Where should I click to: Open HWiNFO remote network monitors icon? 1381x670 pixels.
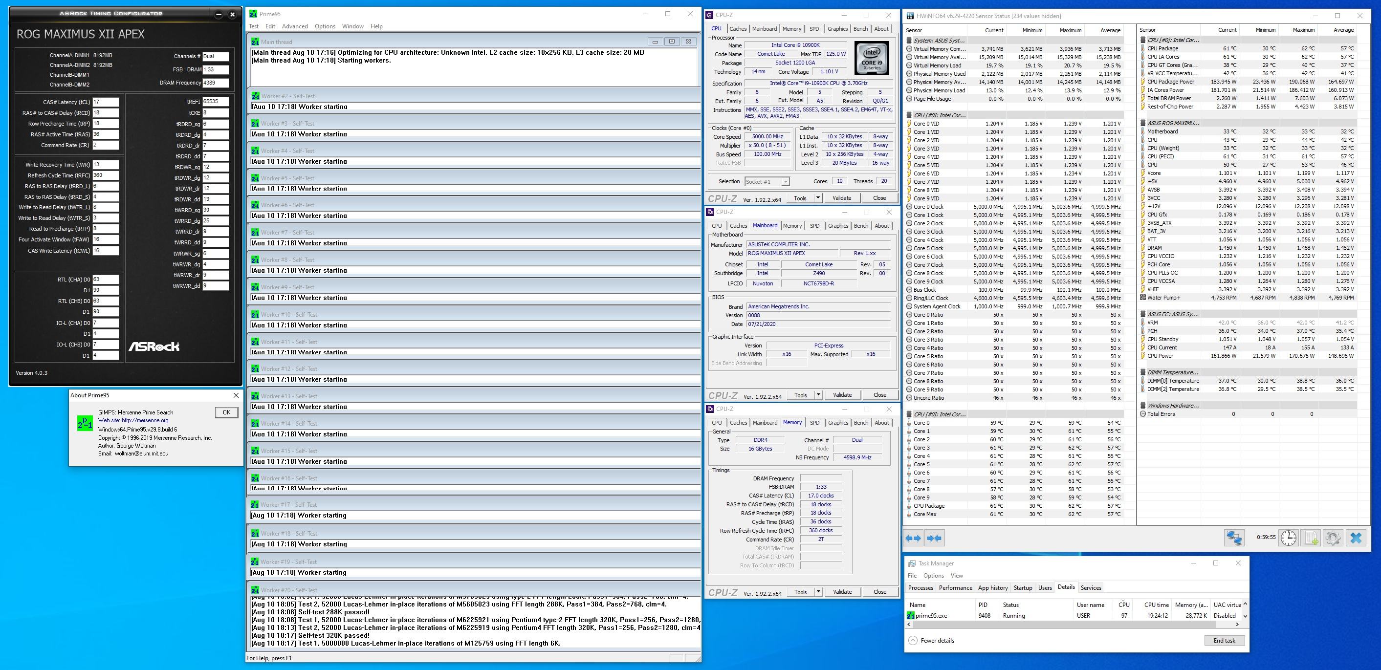1234,538
